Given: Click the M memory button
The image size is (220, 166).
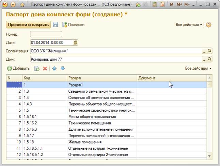Looking at the screenshot, I should [171, 4].
